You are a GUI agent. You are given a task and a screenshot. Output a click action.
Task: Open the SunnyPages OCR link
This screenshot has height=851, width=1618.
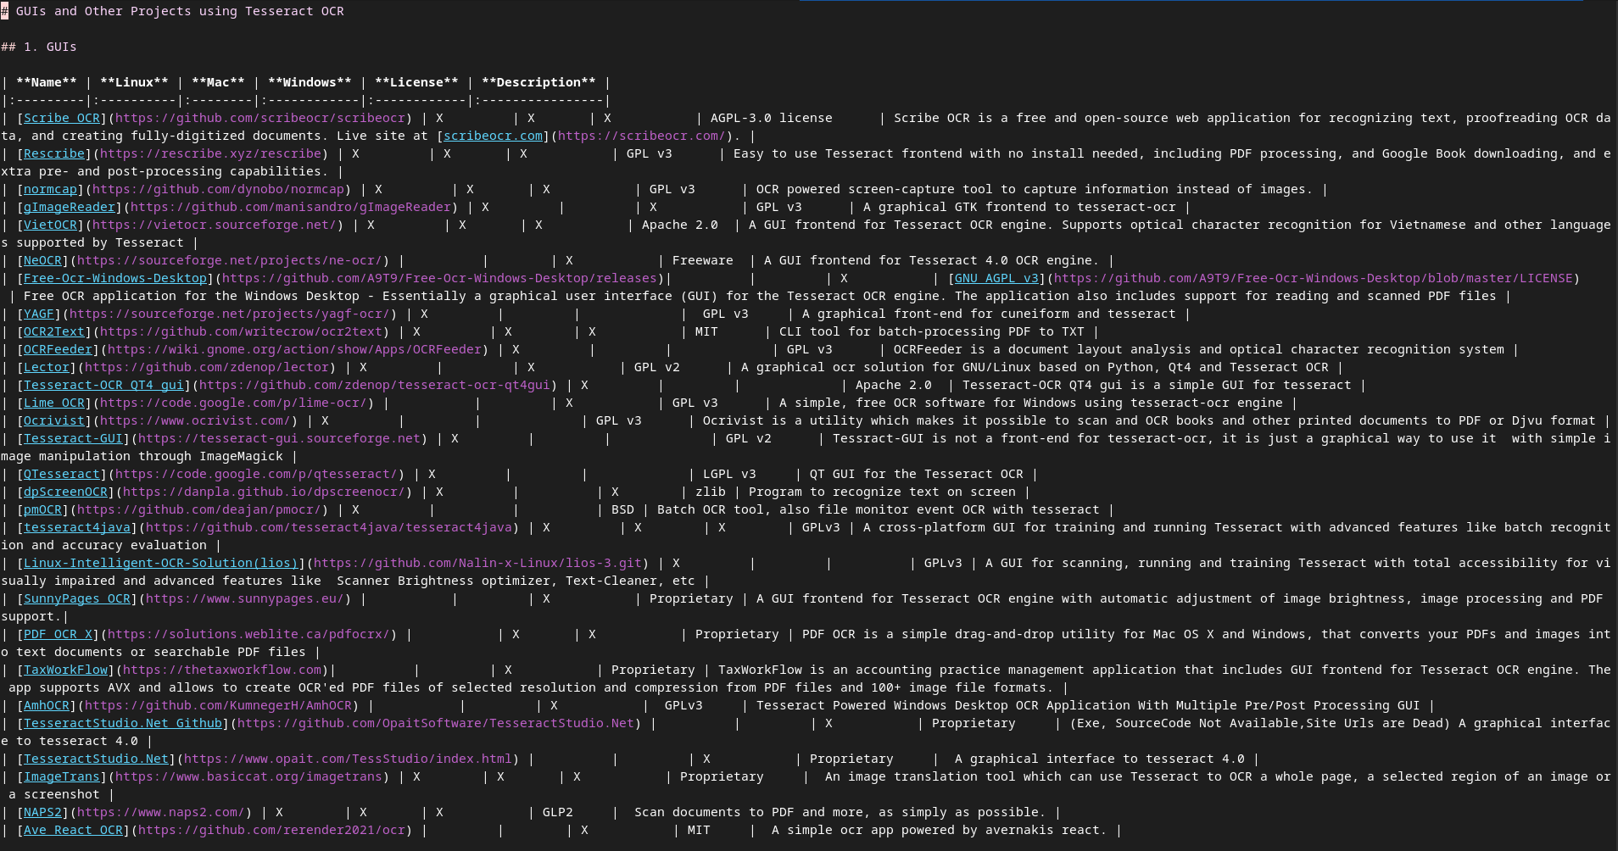77,598
